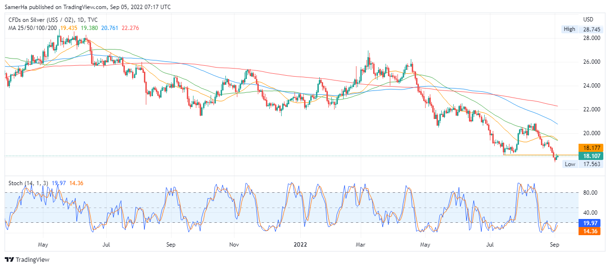The height and width of the screenshot is (268, 610).
Task: Click the 28.745 high price value
Action: pyautogui.click(x=591, y=29)
